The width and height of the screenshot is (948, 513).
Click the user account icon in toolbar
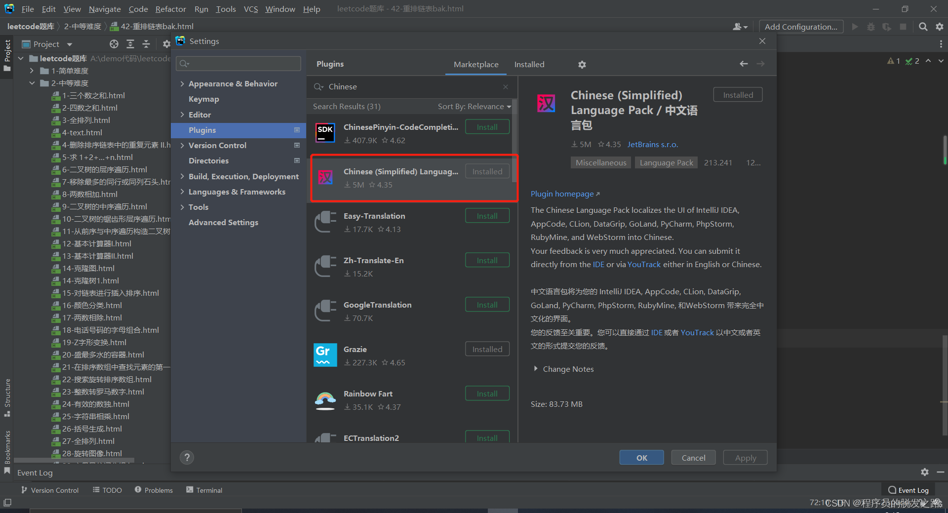740,27
